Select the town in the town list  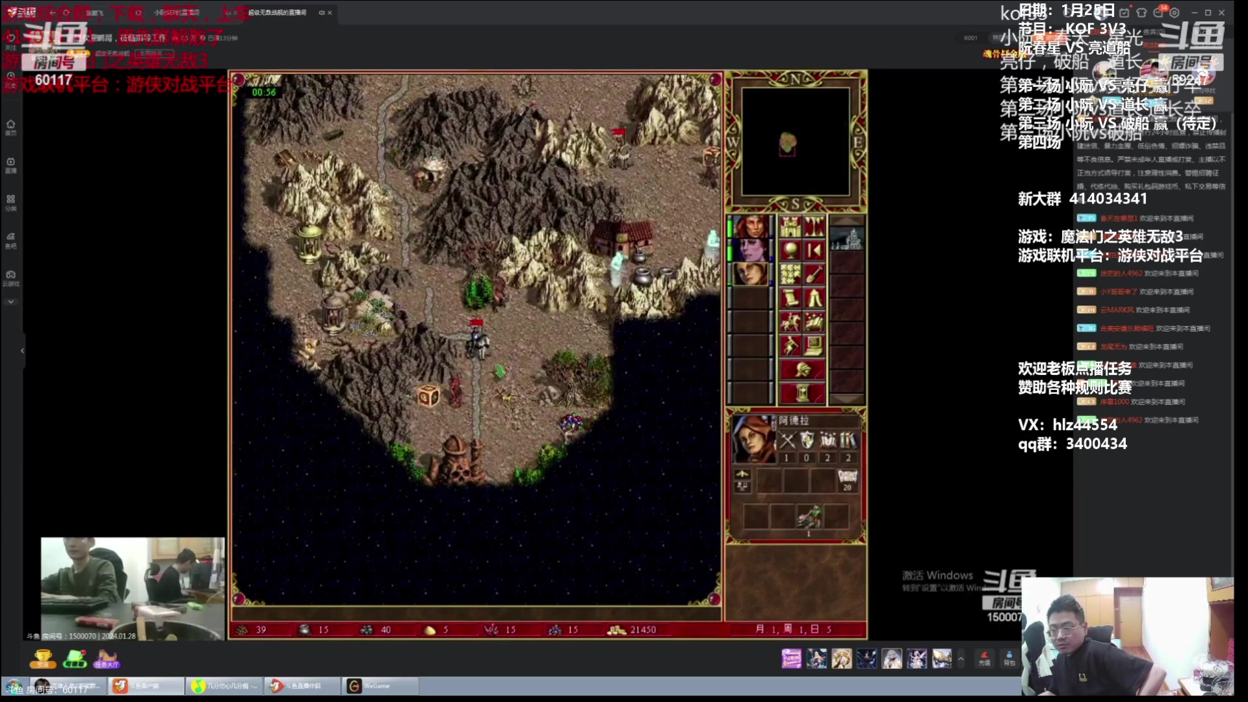[847, 239]
